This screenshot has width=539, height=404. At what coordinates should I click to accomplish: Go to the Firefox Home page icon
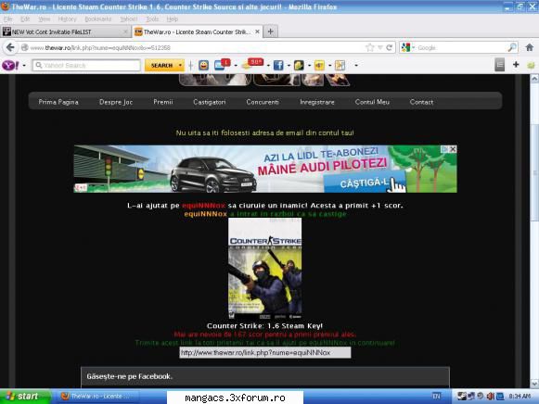[530, 47]
